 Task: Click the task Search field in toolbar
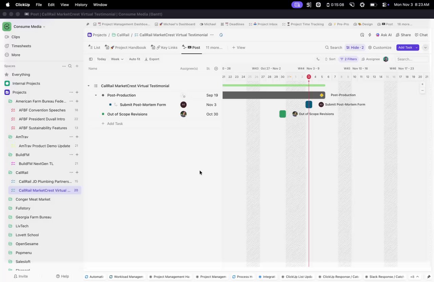412,59
